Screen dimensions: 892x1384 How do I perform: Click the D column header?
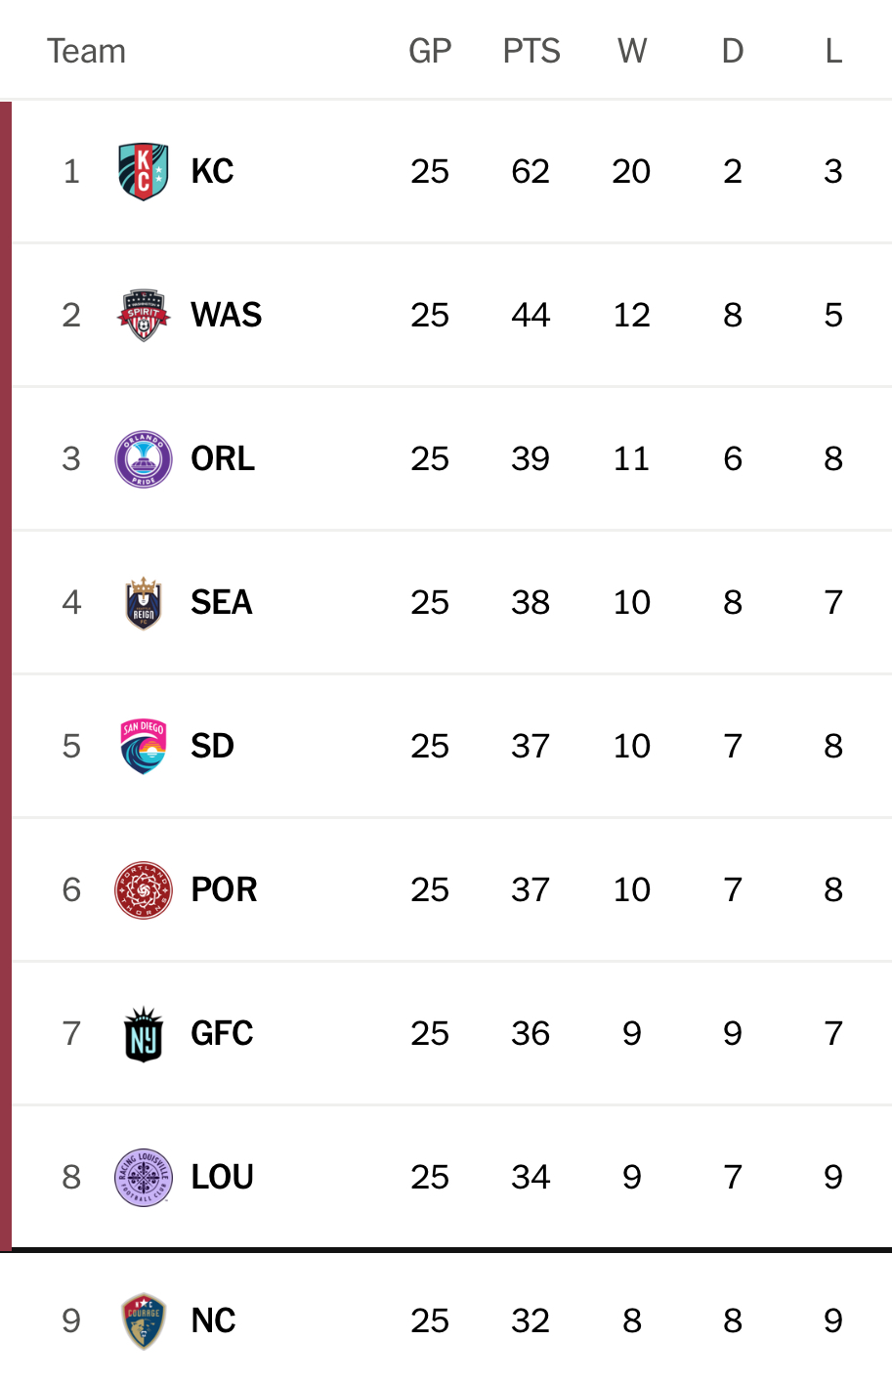(733, 51)
